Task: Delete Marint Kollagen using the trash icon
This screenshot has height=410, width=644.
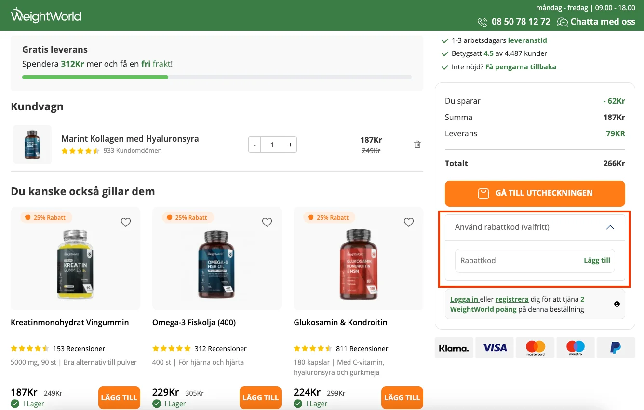Action: (417, 144)
